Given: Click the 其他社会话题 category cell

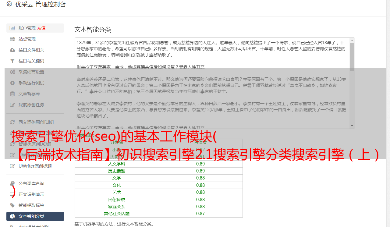Looking at the screenshot, I should (117, 214).
